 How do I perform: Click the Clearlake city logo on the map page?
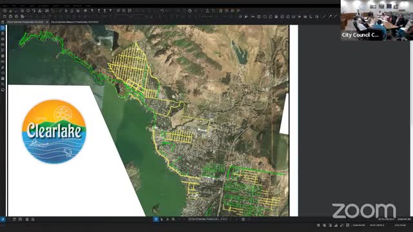click(x=54, y=131)
